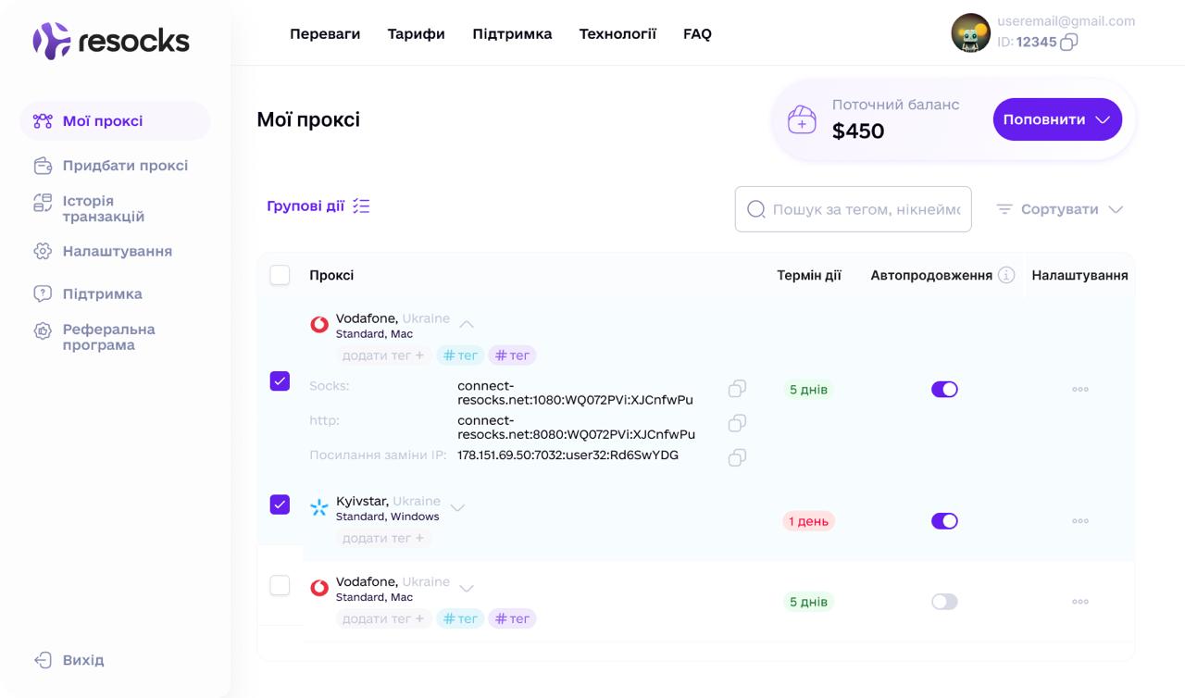Open the Сортувати sorting dropdown
This screenshot has height=698, width=1185.
pos(1060,209)
